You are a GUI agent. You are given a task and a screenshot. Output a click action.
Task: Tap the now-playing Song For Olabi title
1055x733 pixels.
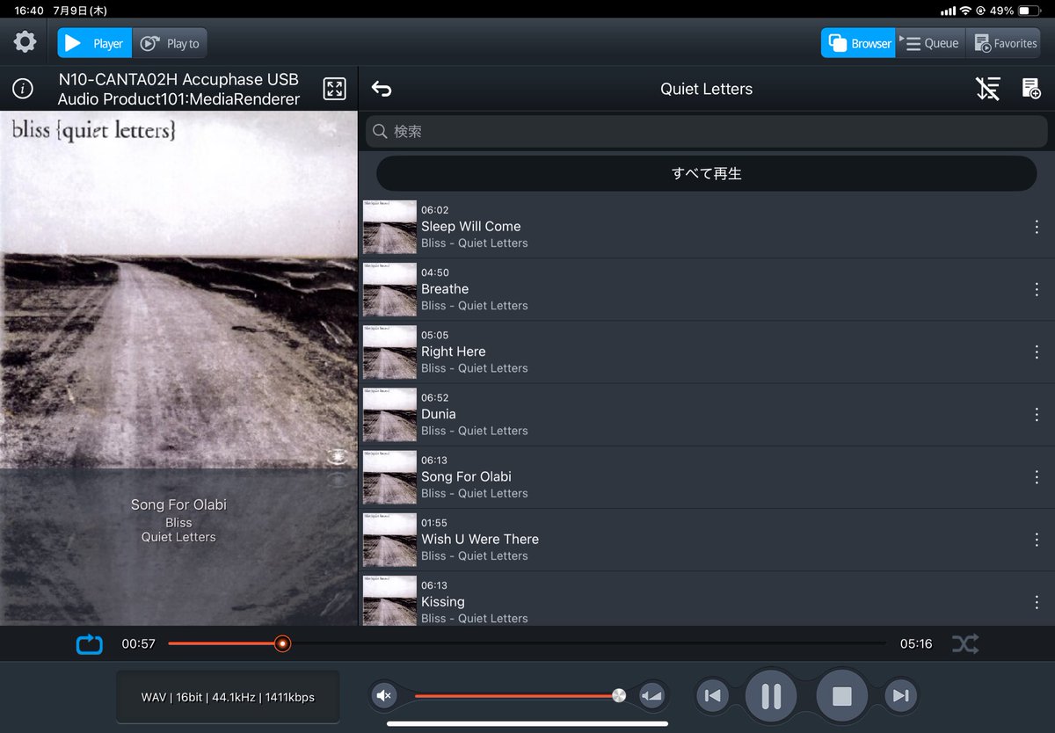point(178,504)
